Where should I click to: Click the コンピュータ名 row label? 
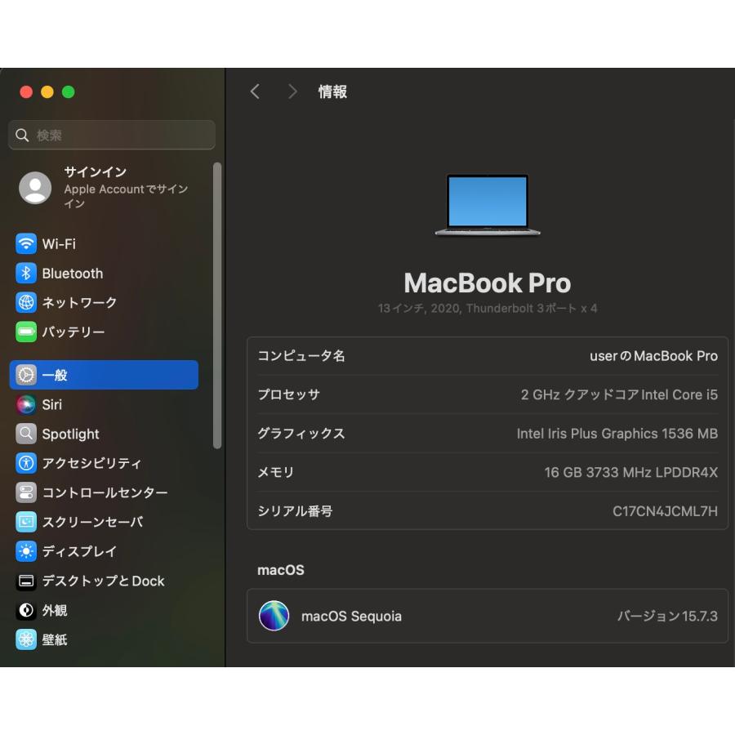click(x=301, y=356)
